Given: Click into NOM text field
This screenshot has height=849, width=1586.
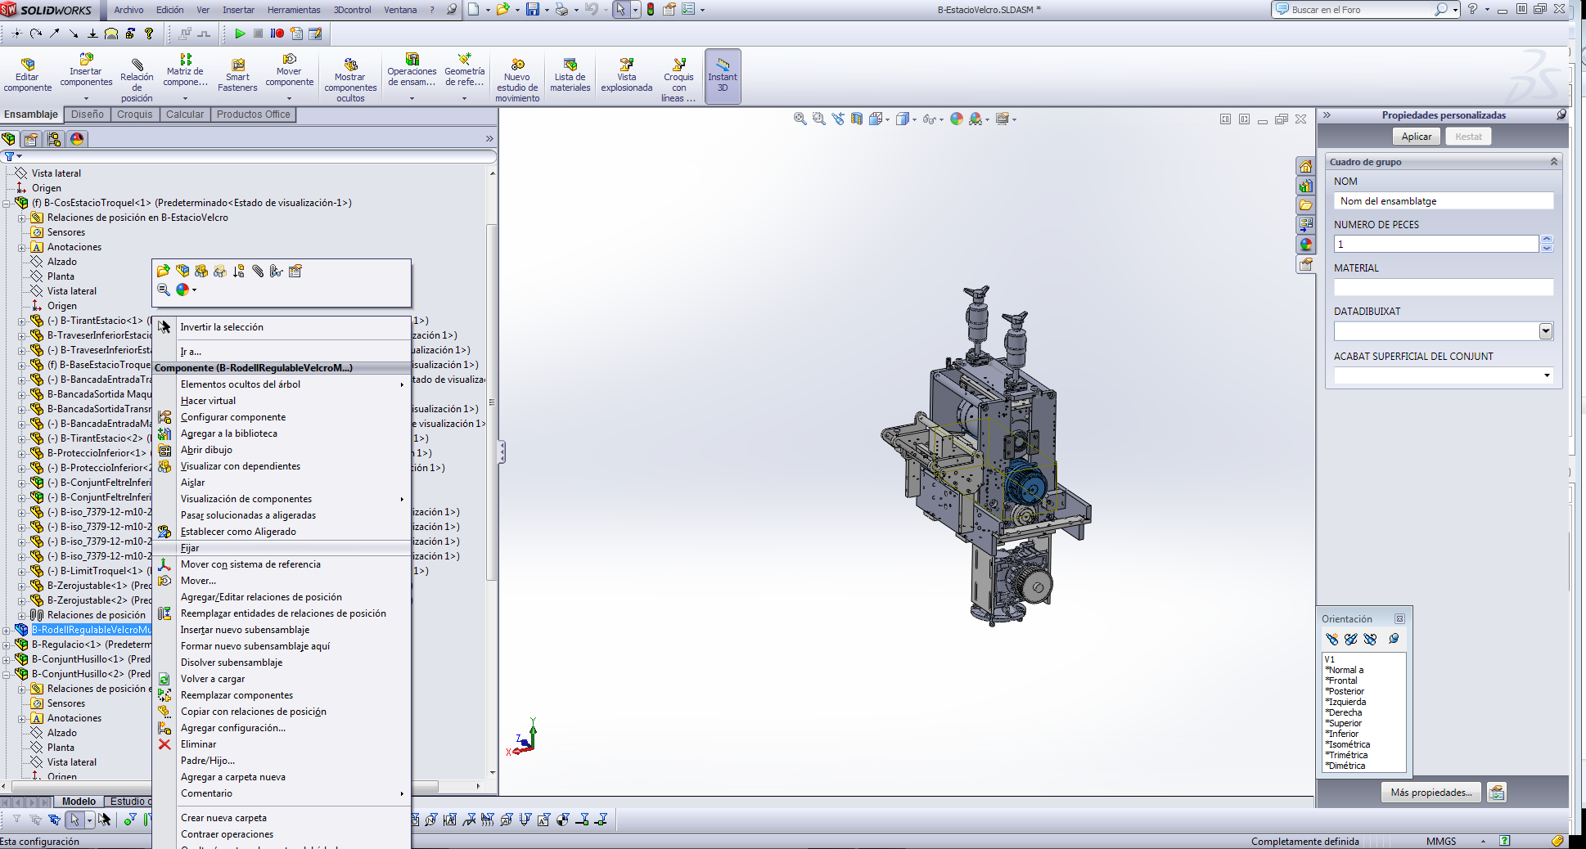Looking at the screenshot, I should point(1444,201).
